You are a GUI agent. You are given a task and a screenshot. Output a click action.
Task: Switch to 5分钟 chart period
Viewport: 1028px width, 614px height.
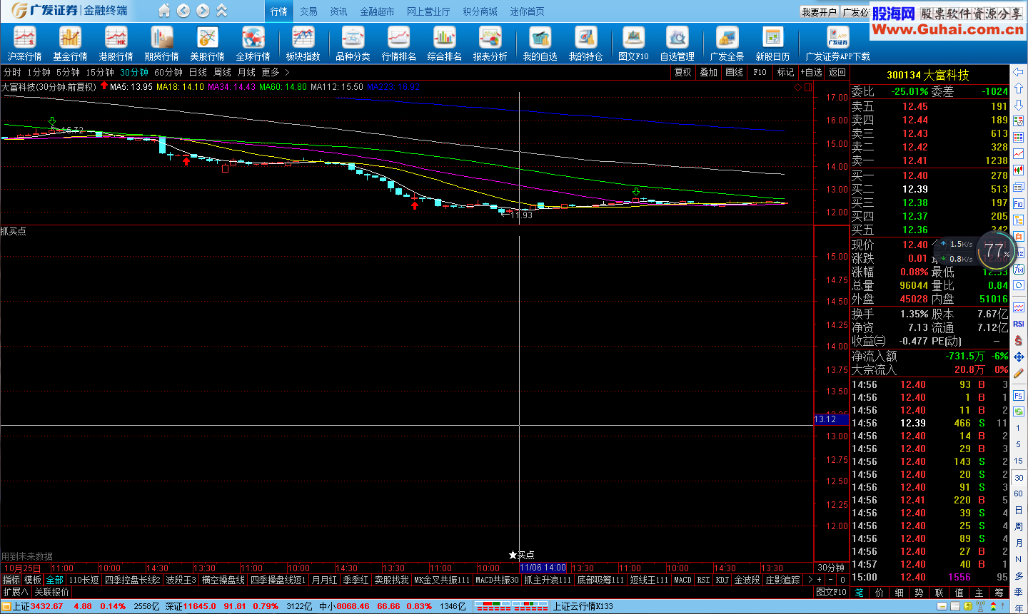click(x=68, y=72)
